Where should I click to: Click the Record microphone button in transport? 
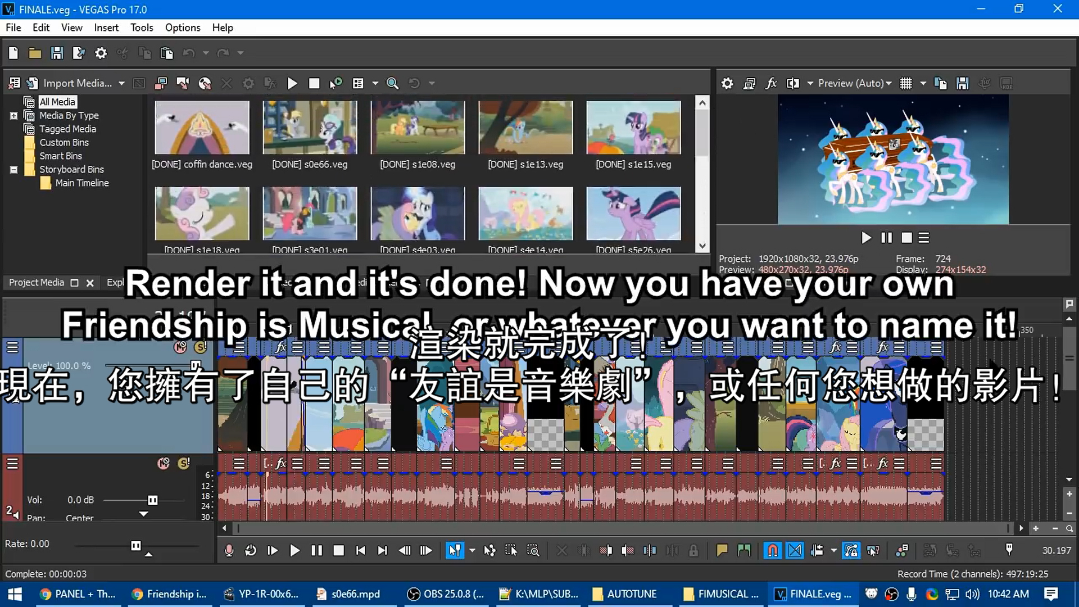click(x=229, y=550)
